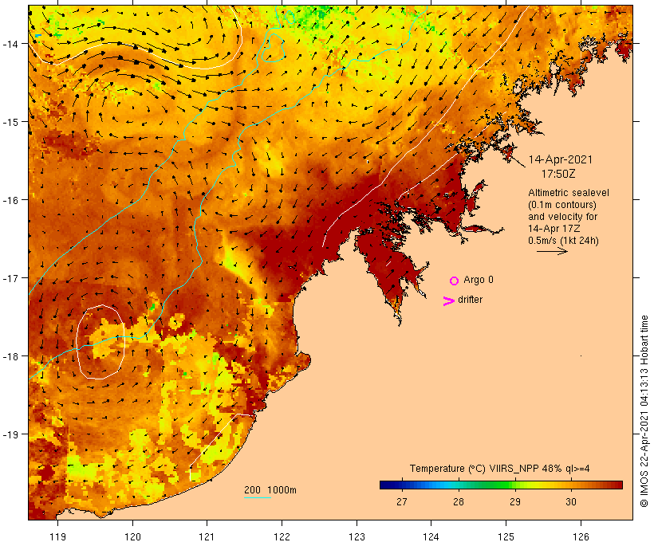
Task: Click the longitude axis label 122
Action: [x=282, y=536]
